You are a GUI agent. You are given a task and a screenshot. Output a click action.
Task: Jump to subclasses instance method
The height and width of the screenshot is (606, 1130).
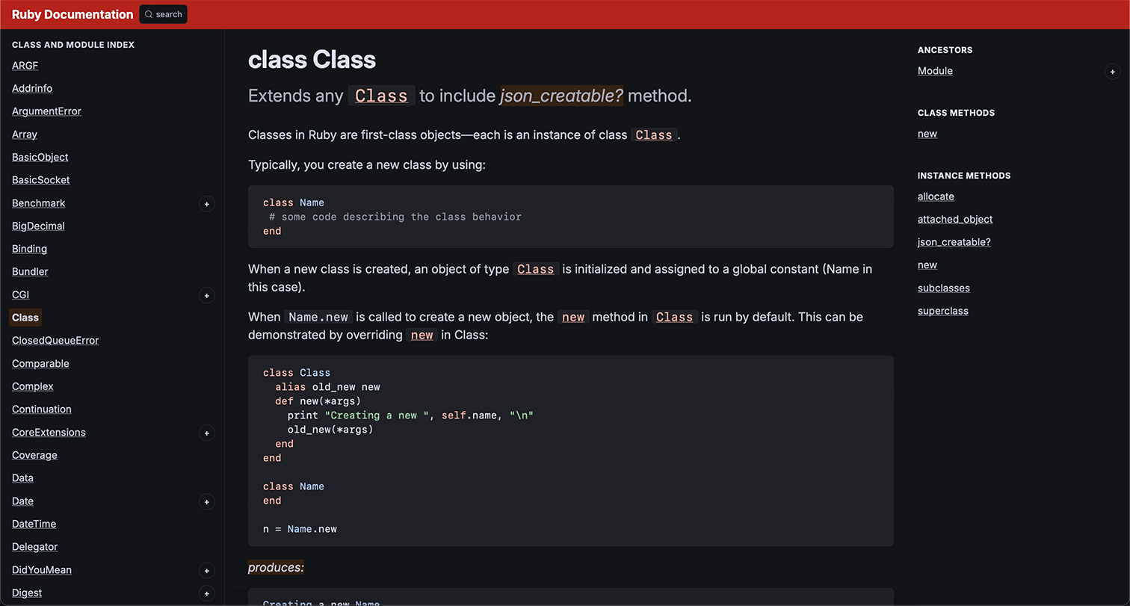[944, 288]
